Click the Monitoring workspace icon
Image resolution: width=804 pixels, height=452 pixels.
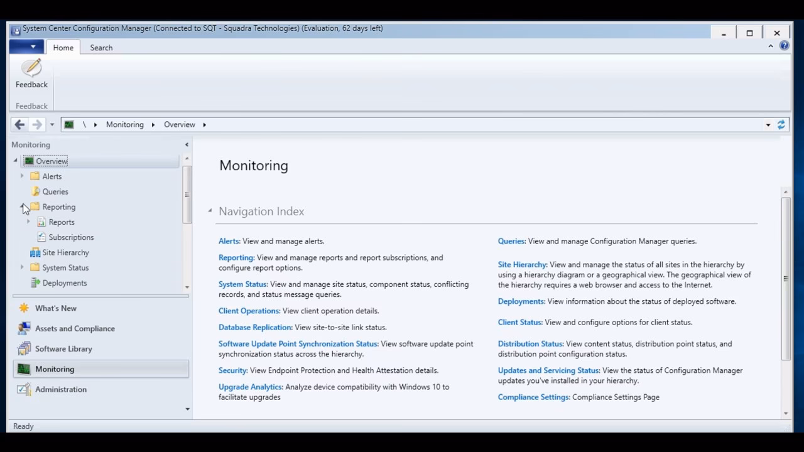click(24, 369)
